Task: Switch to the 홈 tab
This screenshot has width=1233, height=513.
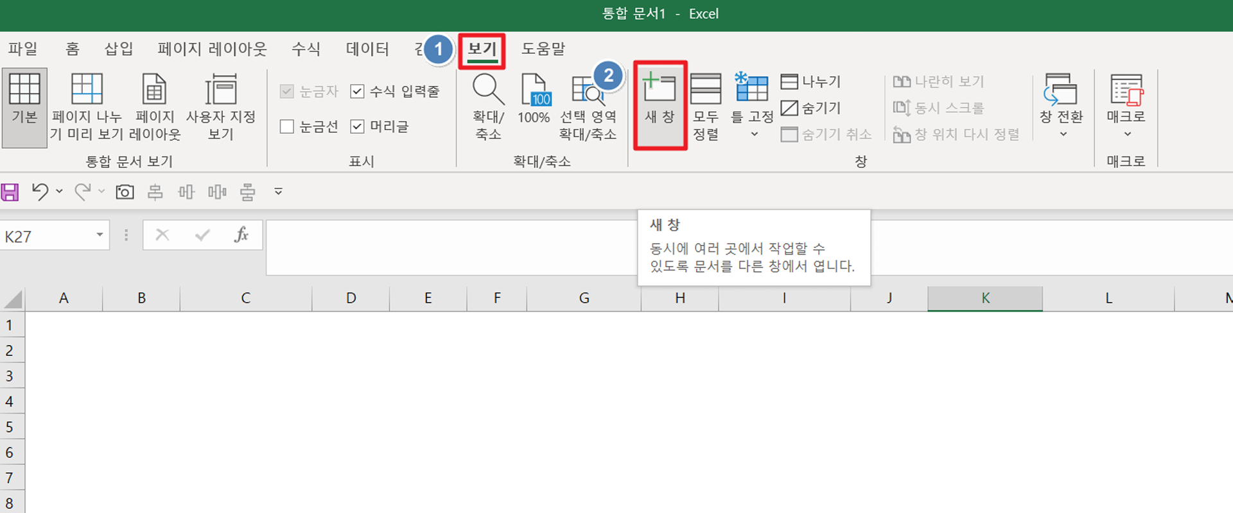Action: [x=73, y=49]
